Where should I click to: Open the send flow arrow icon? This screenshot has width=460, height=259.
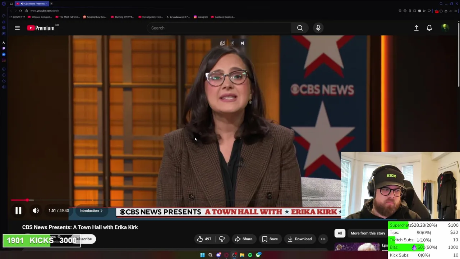click(424, 11)
